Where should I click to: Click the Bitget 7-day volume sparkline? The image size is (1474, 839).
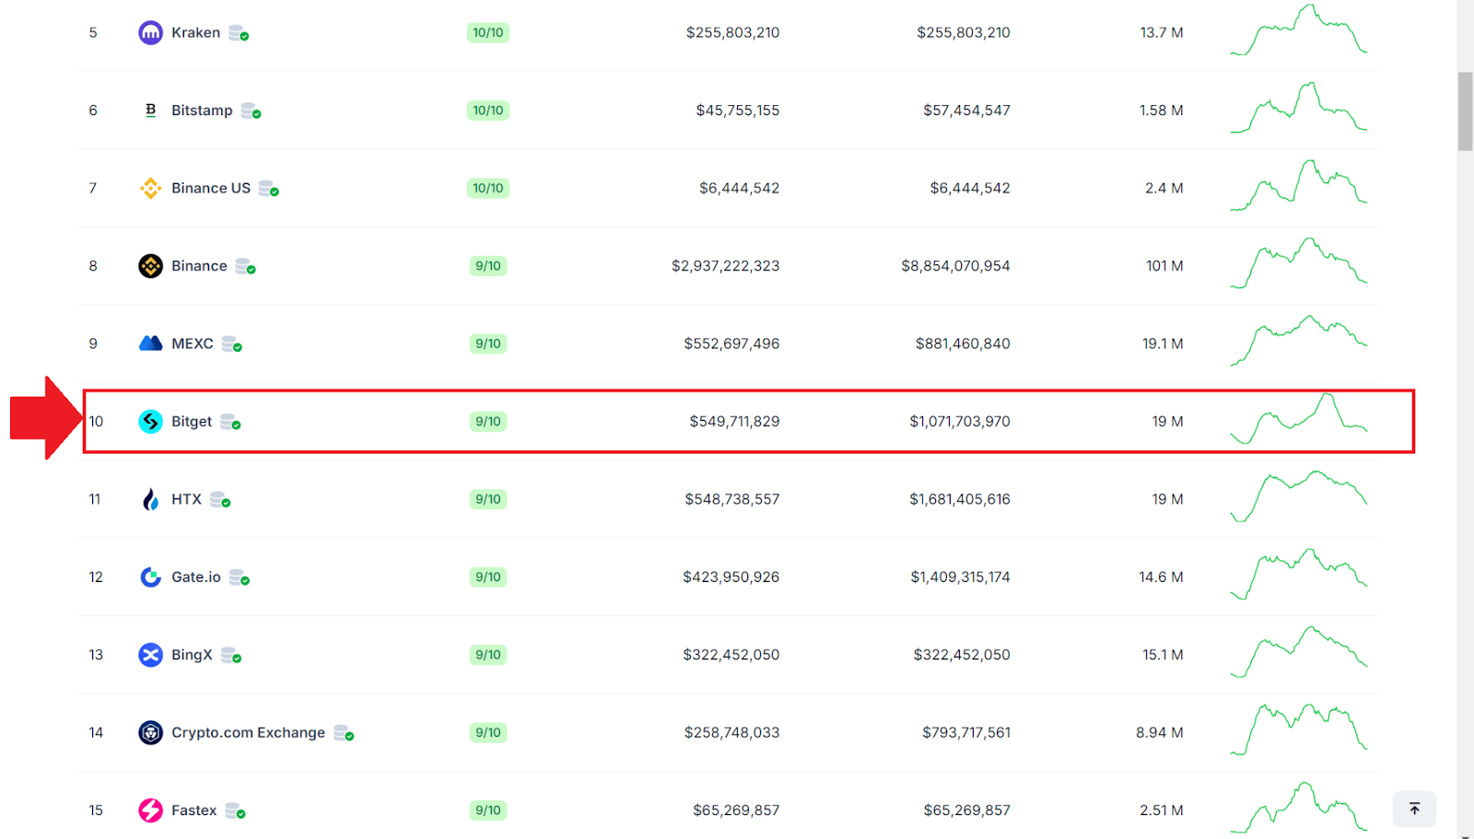pyautogui.click(x=1298, y=419)
